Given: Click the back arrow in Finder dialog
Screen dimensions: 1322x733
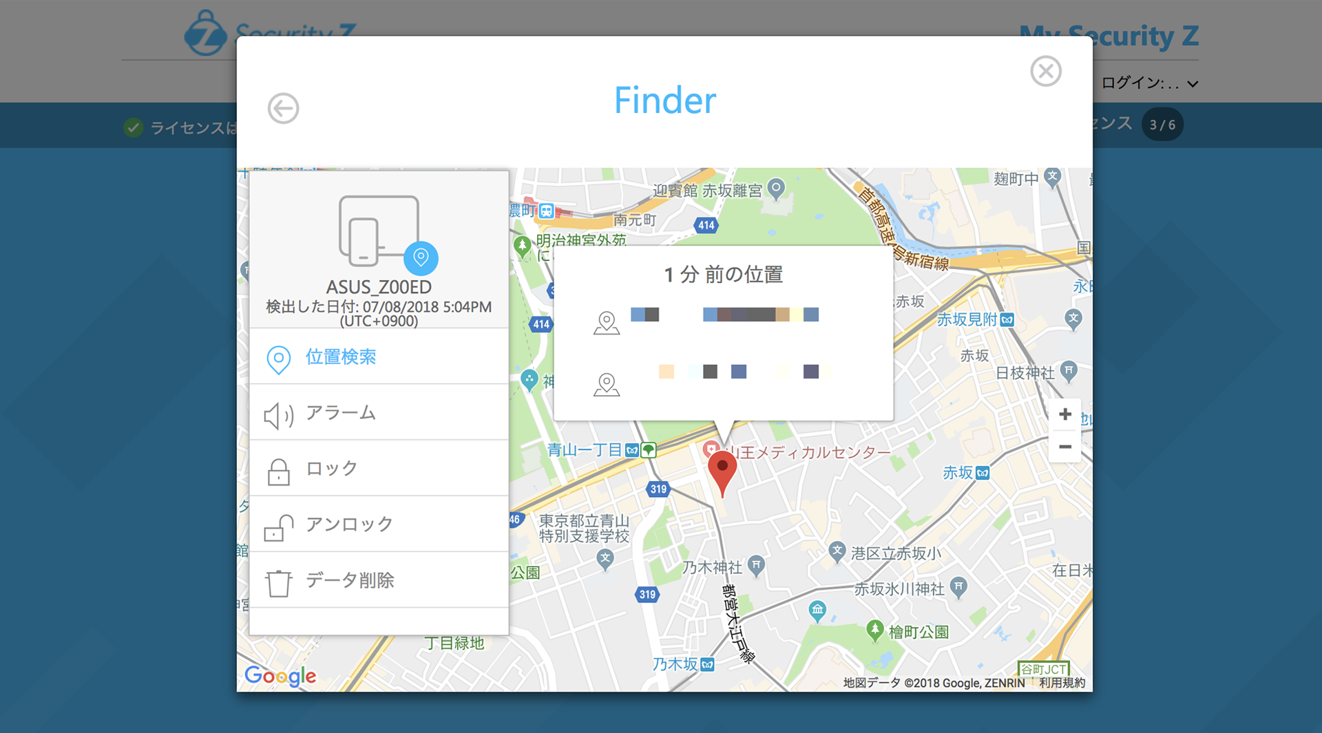Looking at the screenshot, I should (283, 109).
